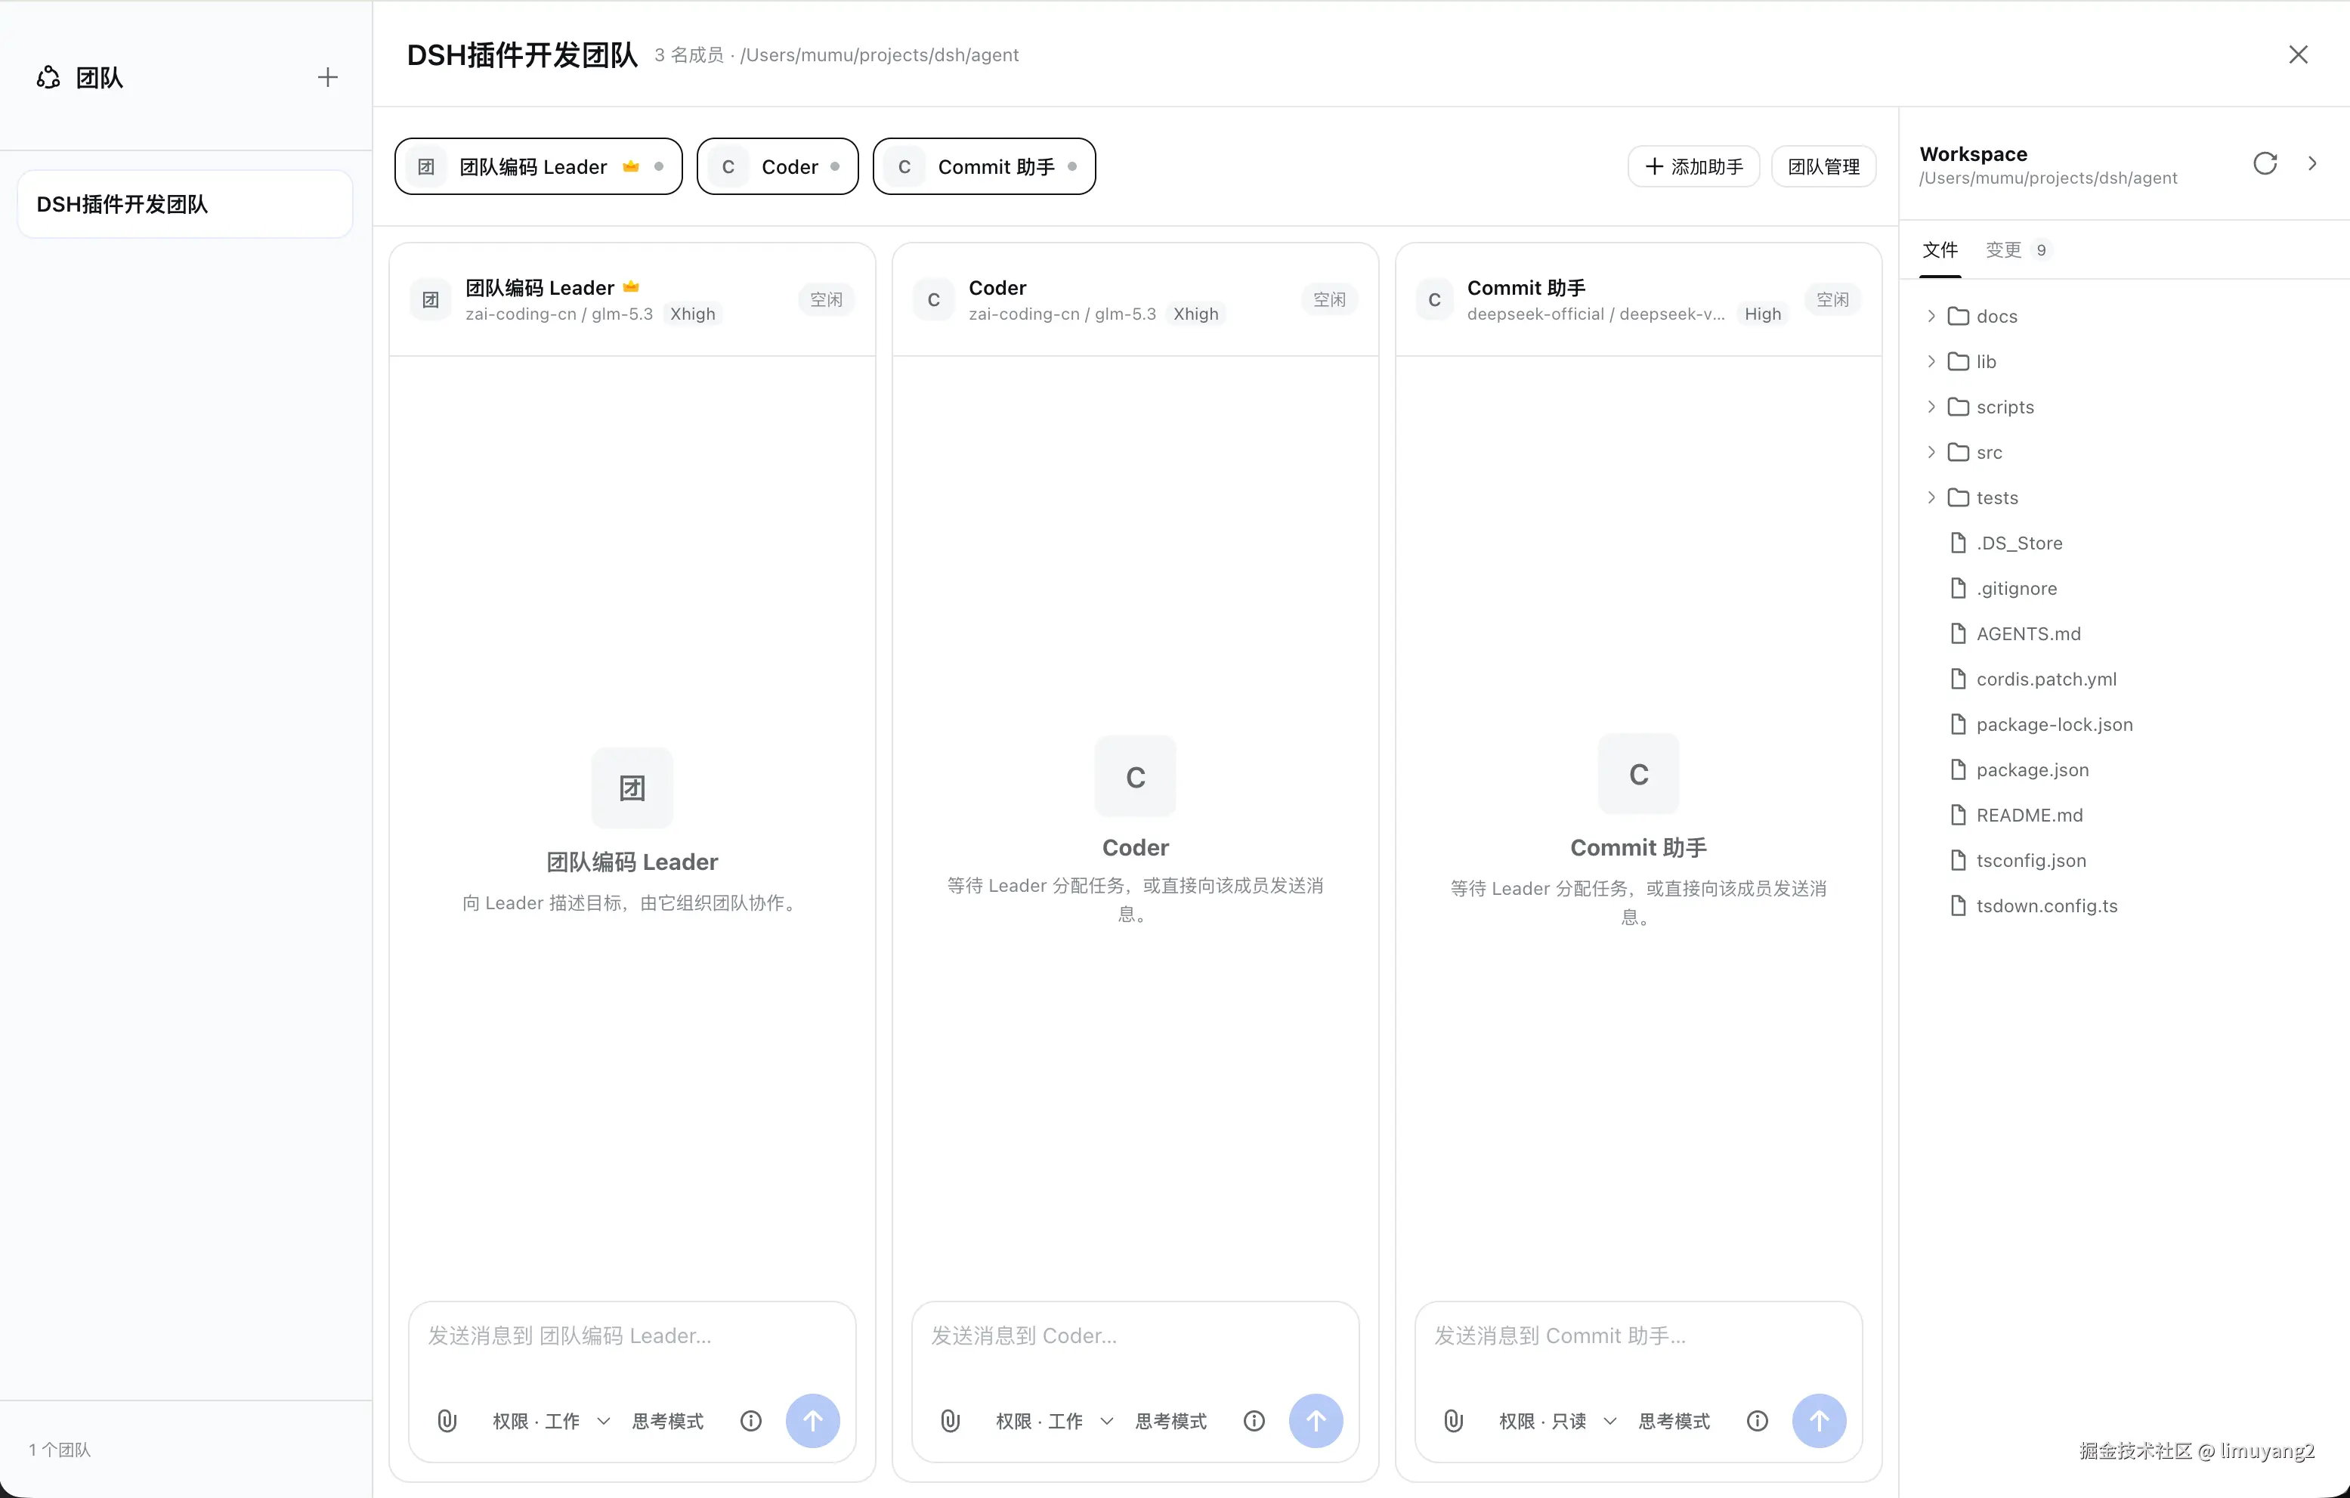Toggle 思考模式 in the Leader input
The image size is (2350, 1498).
tap(667, 1421)
